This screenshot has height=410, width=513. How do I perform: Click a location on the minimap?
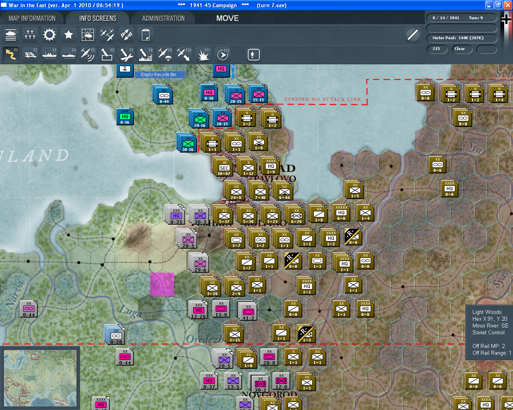click(40, 376)
